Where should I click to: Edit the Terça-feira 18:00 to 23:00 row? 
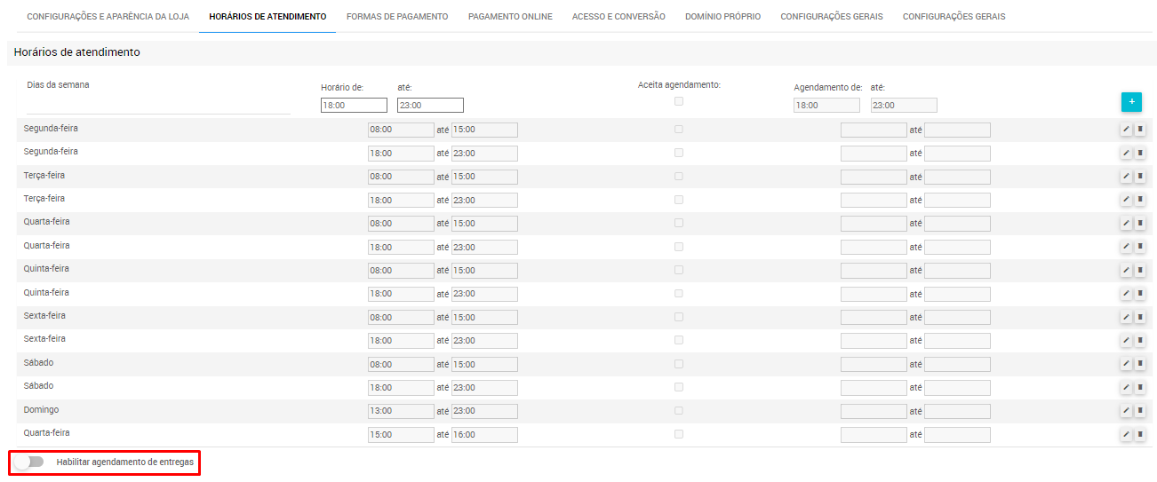[x=1126, y=200]
